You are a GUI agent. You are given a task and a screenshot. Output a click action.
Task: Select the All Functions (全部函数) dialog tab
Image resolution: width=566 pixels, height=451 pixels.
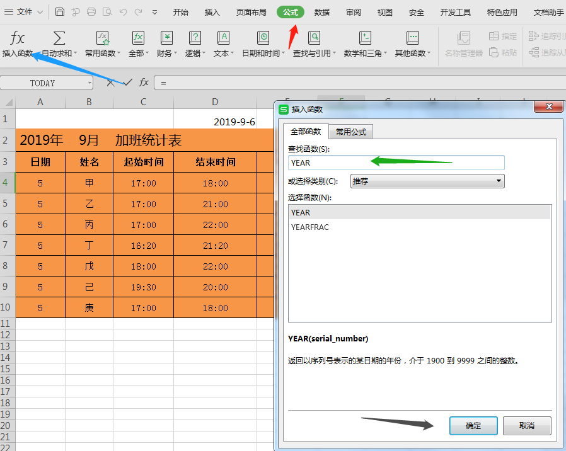(306, 131)
